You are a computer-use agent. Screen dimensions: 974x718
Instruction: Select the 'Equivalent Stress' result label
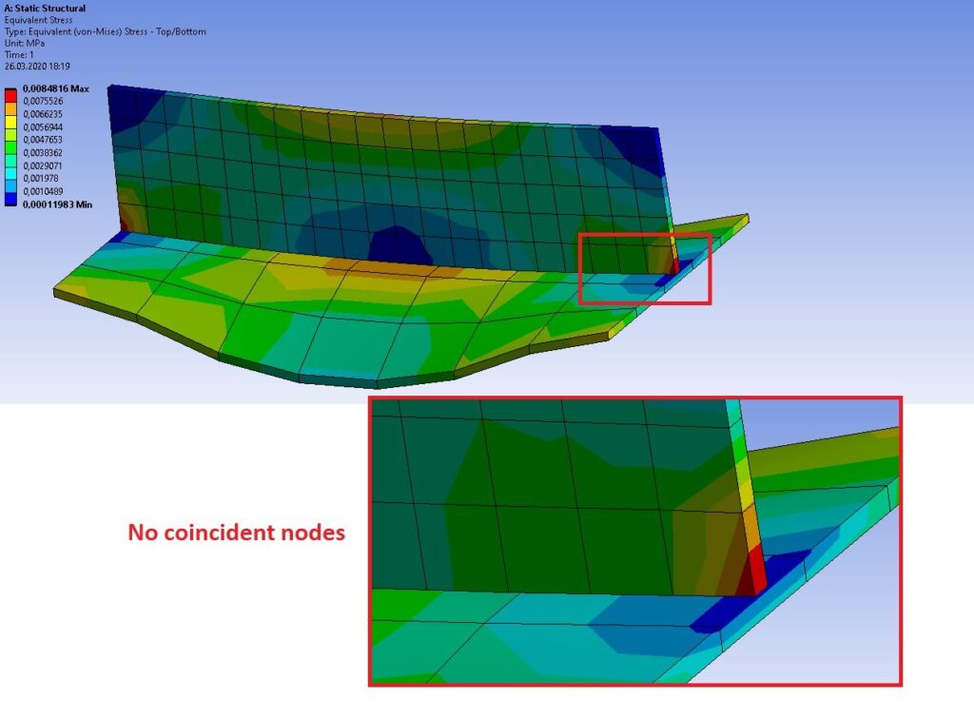point(38,20)
